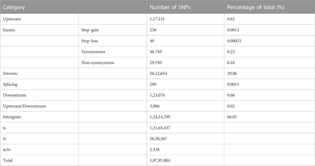Viewport: 315px width, 166px height.
Task: Select the Upstream count 1,17,141
Action: (x=157, y=19)
